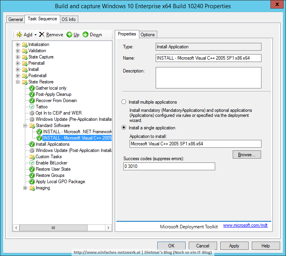Click the Custom Tasks folder icon
Screen dimensions: 286x256
point(32,157)
